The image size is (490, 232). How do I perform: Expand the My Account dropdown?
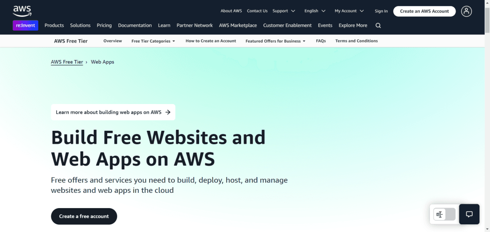(349, 11)
